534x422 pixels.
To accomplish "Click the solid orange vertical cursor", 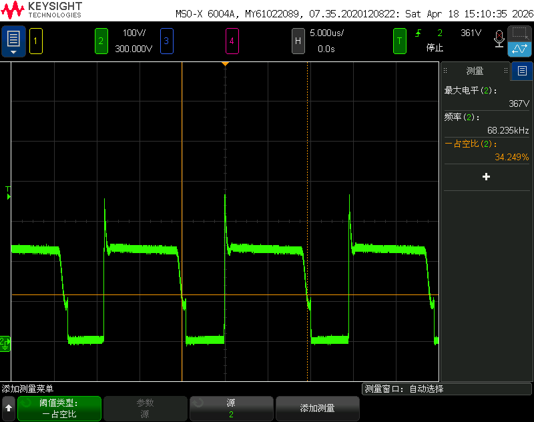I will click(182, 222).
